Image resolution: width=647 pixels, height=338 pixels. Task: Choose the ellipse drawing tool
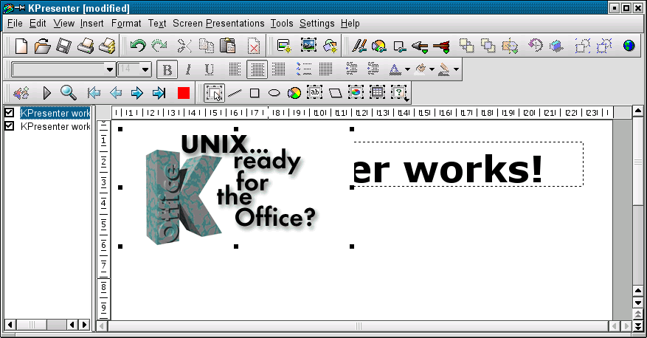click(x=274, y=93)
